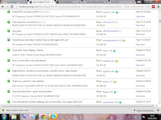Click the green positive icon beside 'Thank you, good kit'
This screenshot has width=161, height=120.
tap(9, 81)
